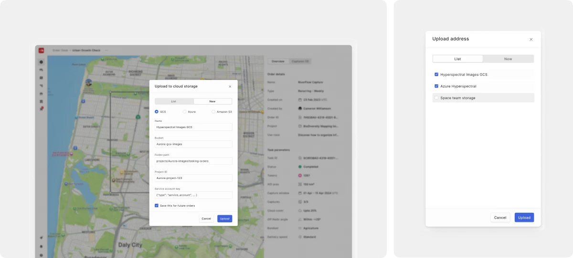This screenshot has height=258, width=573.
Task: Switch to List tab in cloud storage dialog
Action: point(174,101)
